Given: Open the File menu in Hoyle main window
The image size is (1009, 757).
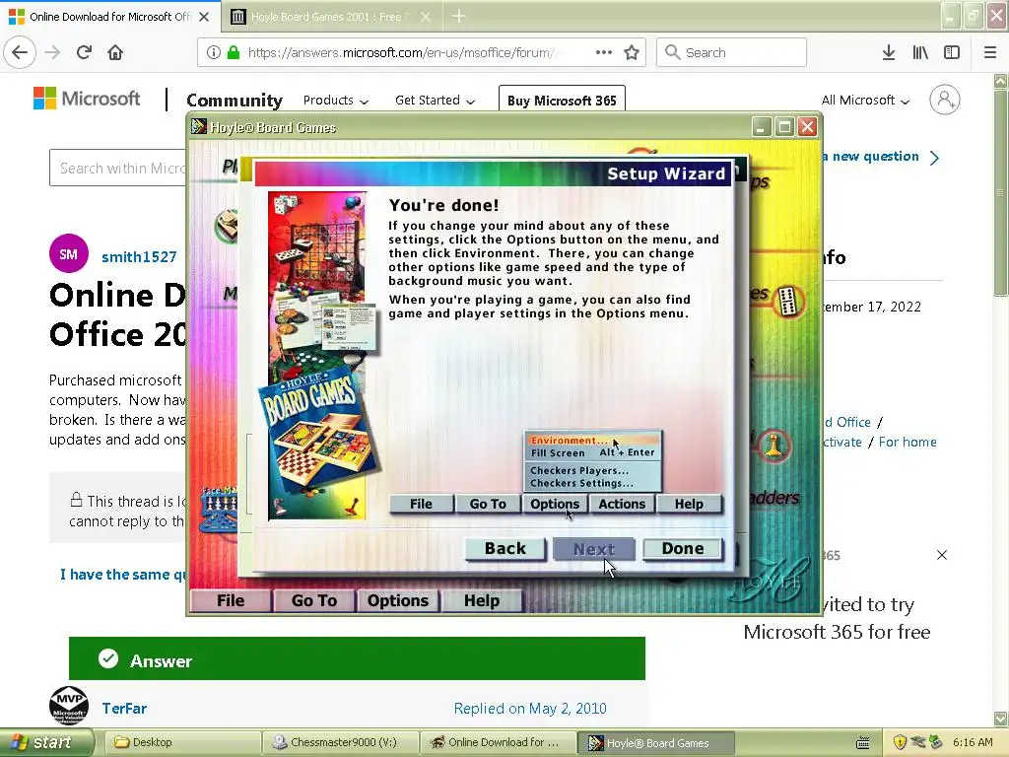Looking at the screenshot, I should (x=231, y=600).
